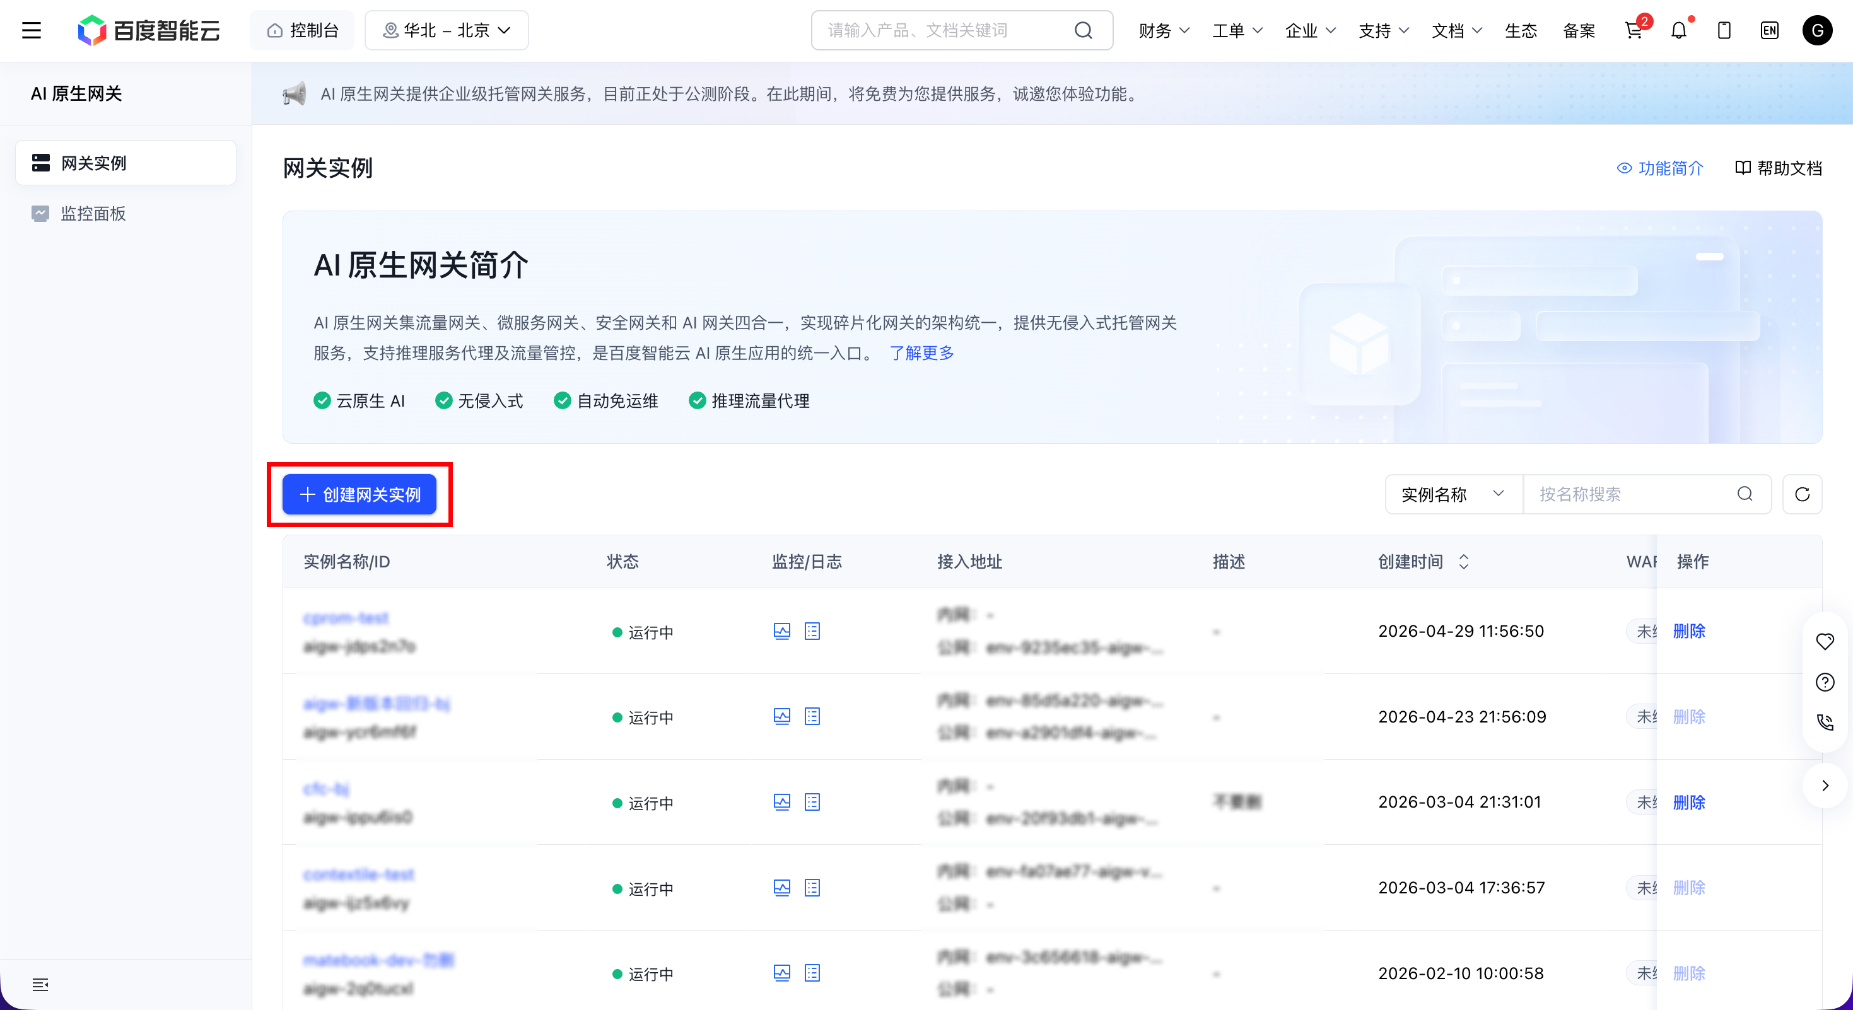The height and width of the screenshot is (1010, 1853).
Task: Click the AI 原生网关 sidebar title
Action: [76, 93]
